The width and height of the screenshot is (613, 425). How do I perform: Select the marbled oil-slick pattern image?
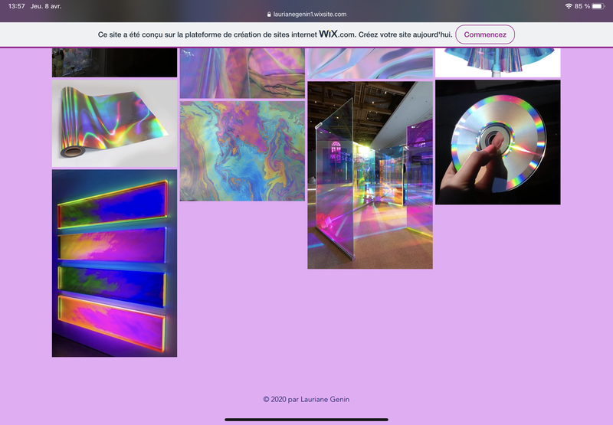click(242, 152)
